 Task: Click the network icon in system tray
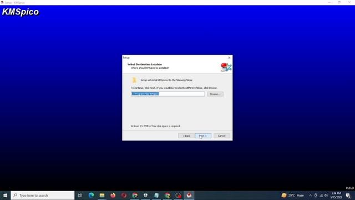click(321, 195)
